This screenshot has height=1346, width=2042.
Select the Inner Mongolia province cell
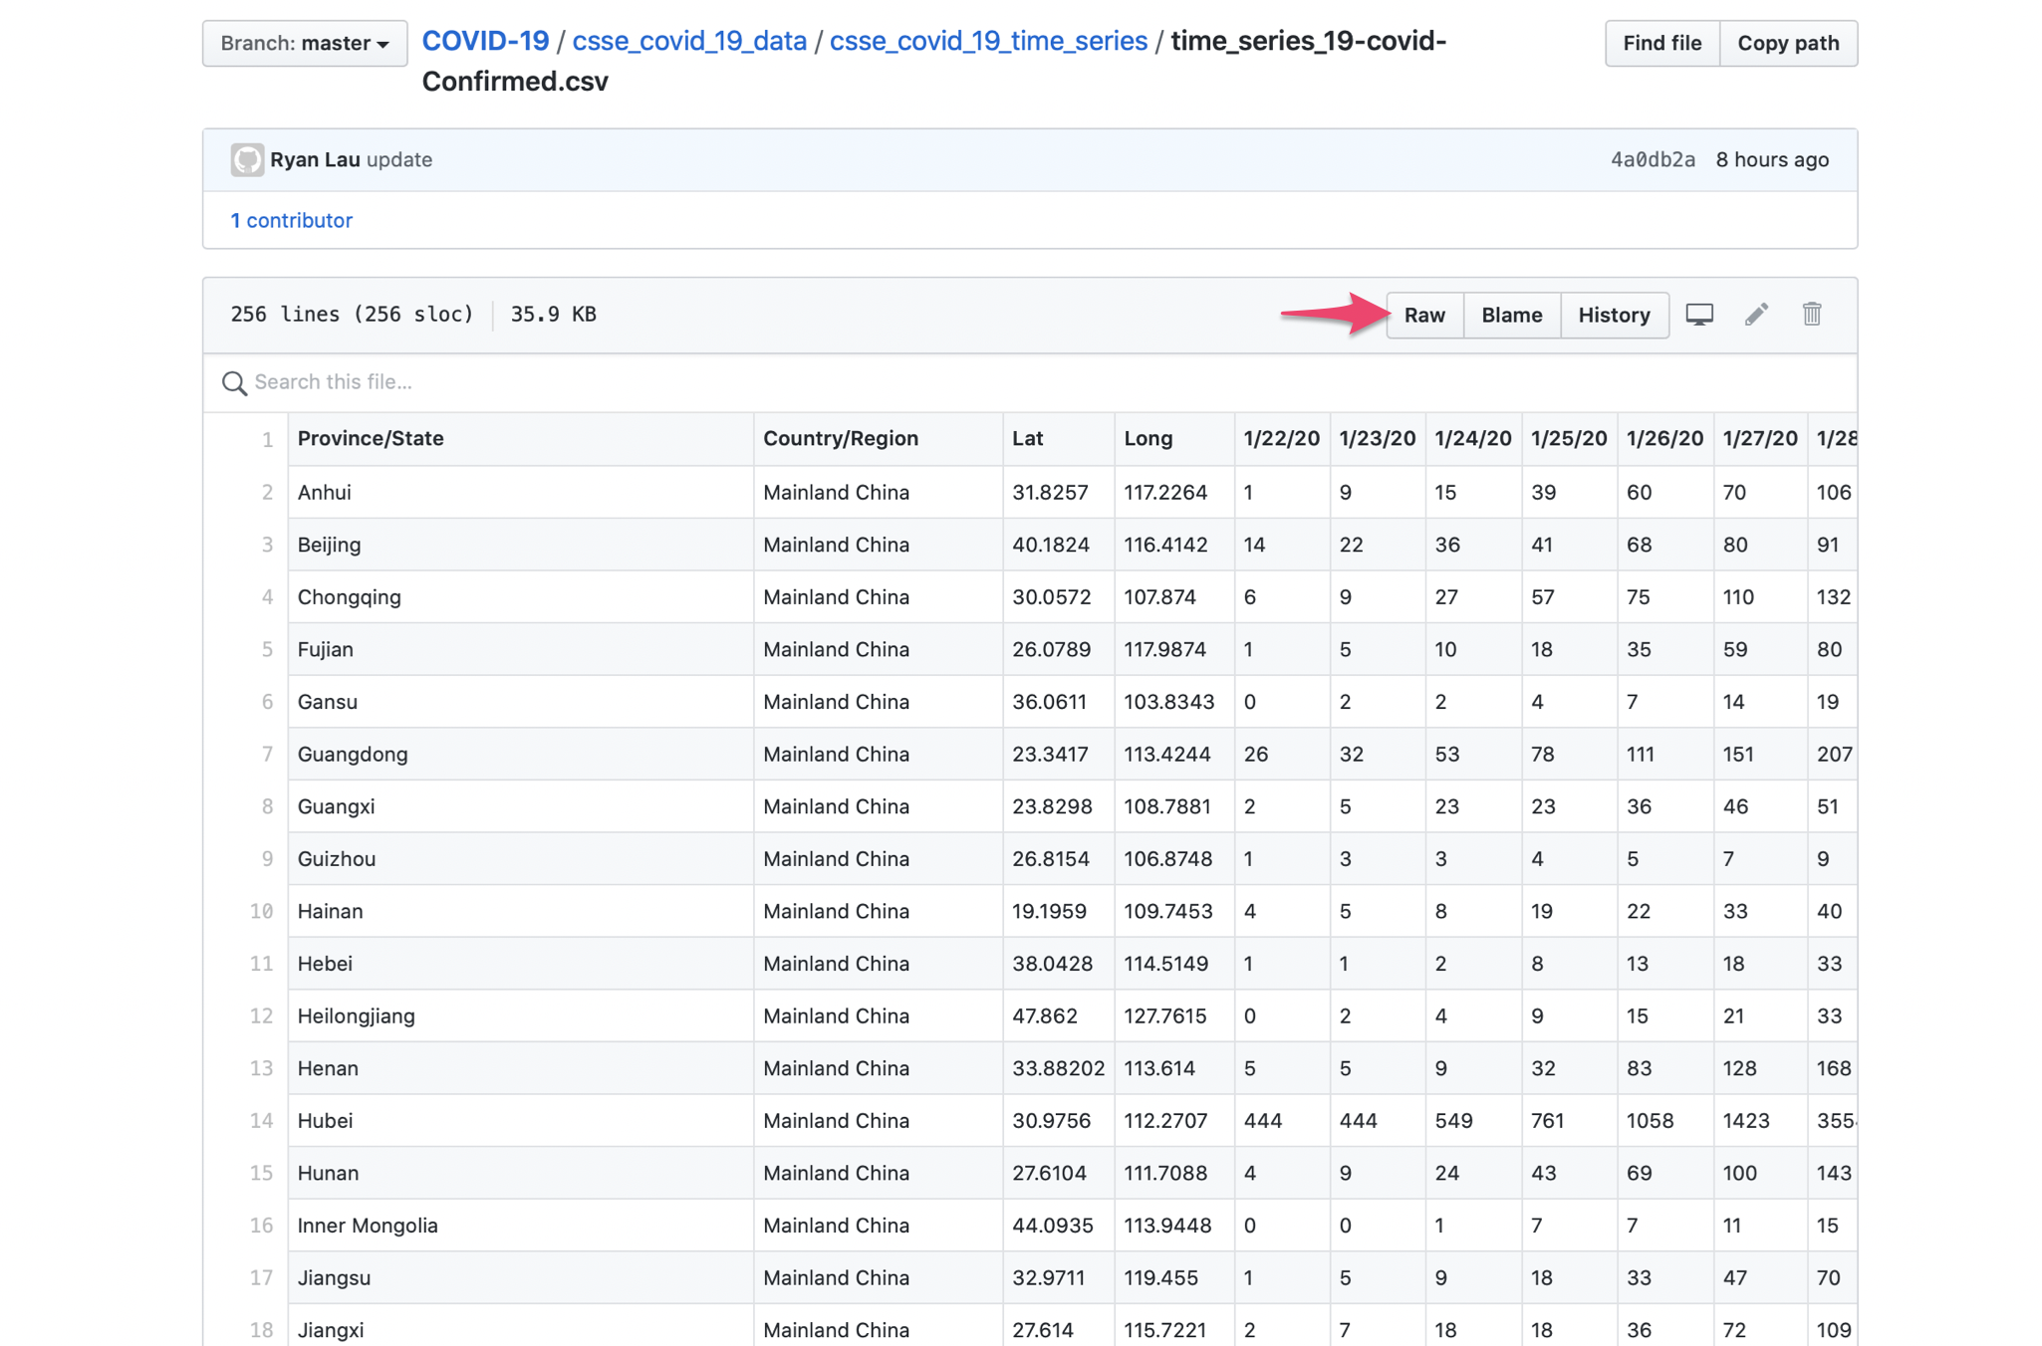(x=521, y=1226)
